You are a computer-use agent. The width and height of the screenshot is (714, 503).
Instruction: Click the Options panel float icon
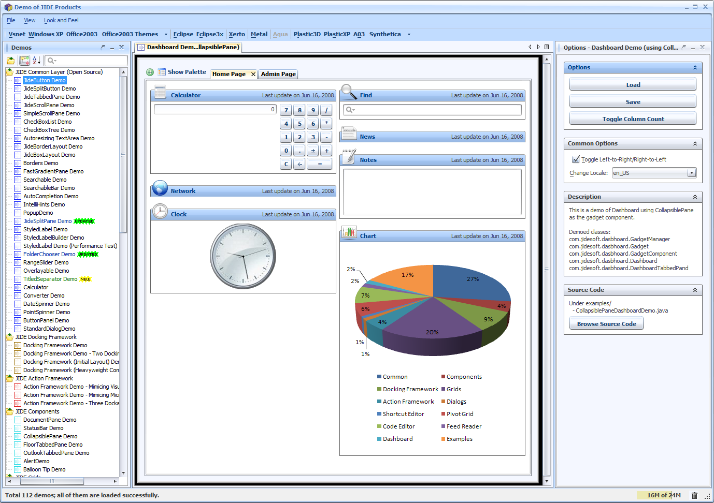tap(684, 47)
